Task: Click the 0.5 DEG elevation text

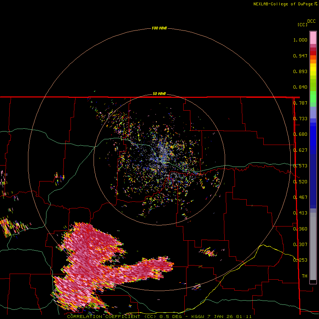Action: pos(170,317)
